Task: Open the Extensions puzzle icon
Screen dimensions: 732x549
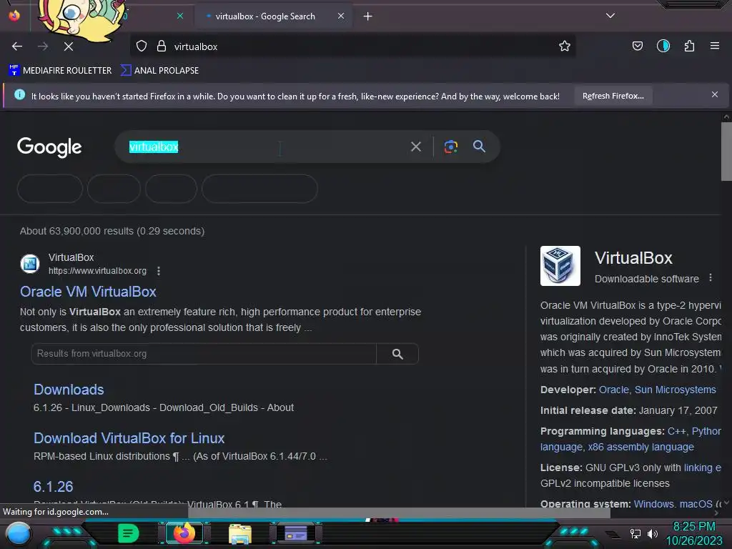Action: point(689,46)
